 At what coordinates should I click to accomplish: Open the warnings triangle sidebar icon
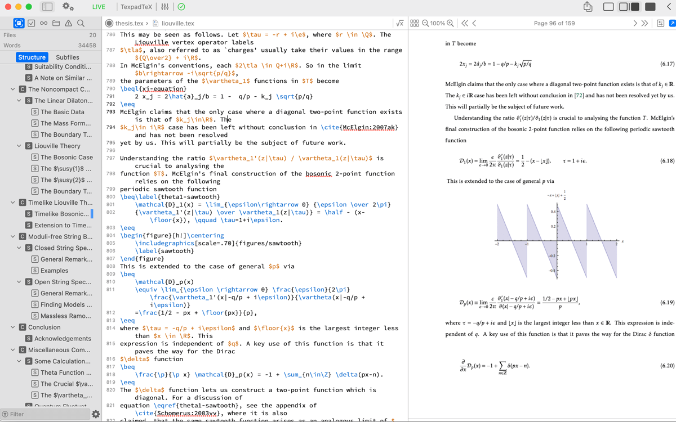[68, 23]
